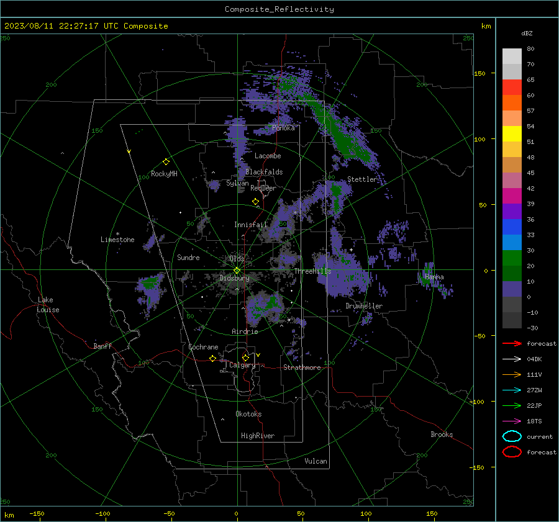Click the 150 tick on right axis
Screen dimensions: 559x522
pos(479,74)
